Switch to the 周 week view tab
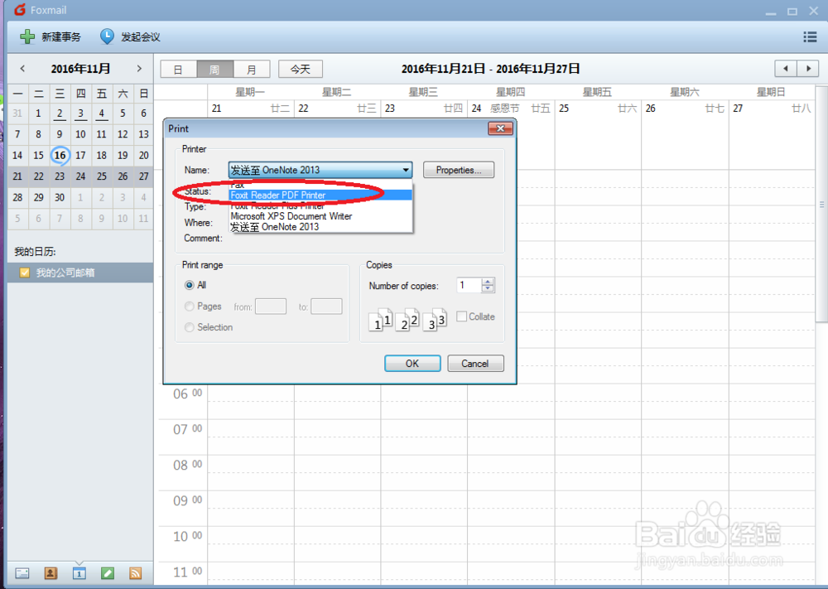Image resolution: width=828 pixels, height=589 pixels. coord(215,70)
